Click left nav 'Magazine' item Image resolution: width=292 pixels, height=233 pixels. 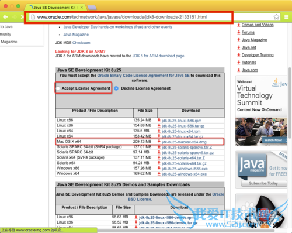click(x=9, y=42)
